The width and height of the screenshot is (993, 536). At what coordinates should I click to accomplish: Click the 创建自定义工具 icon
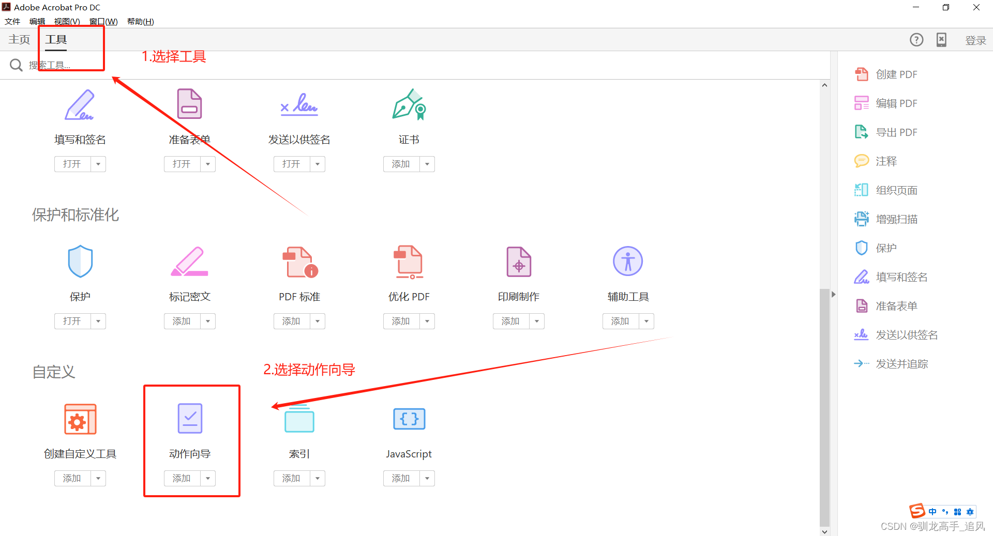point(80,419)
